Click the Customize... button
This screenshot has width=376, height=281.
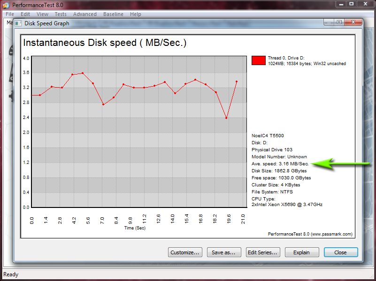tap(185, 252)
